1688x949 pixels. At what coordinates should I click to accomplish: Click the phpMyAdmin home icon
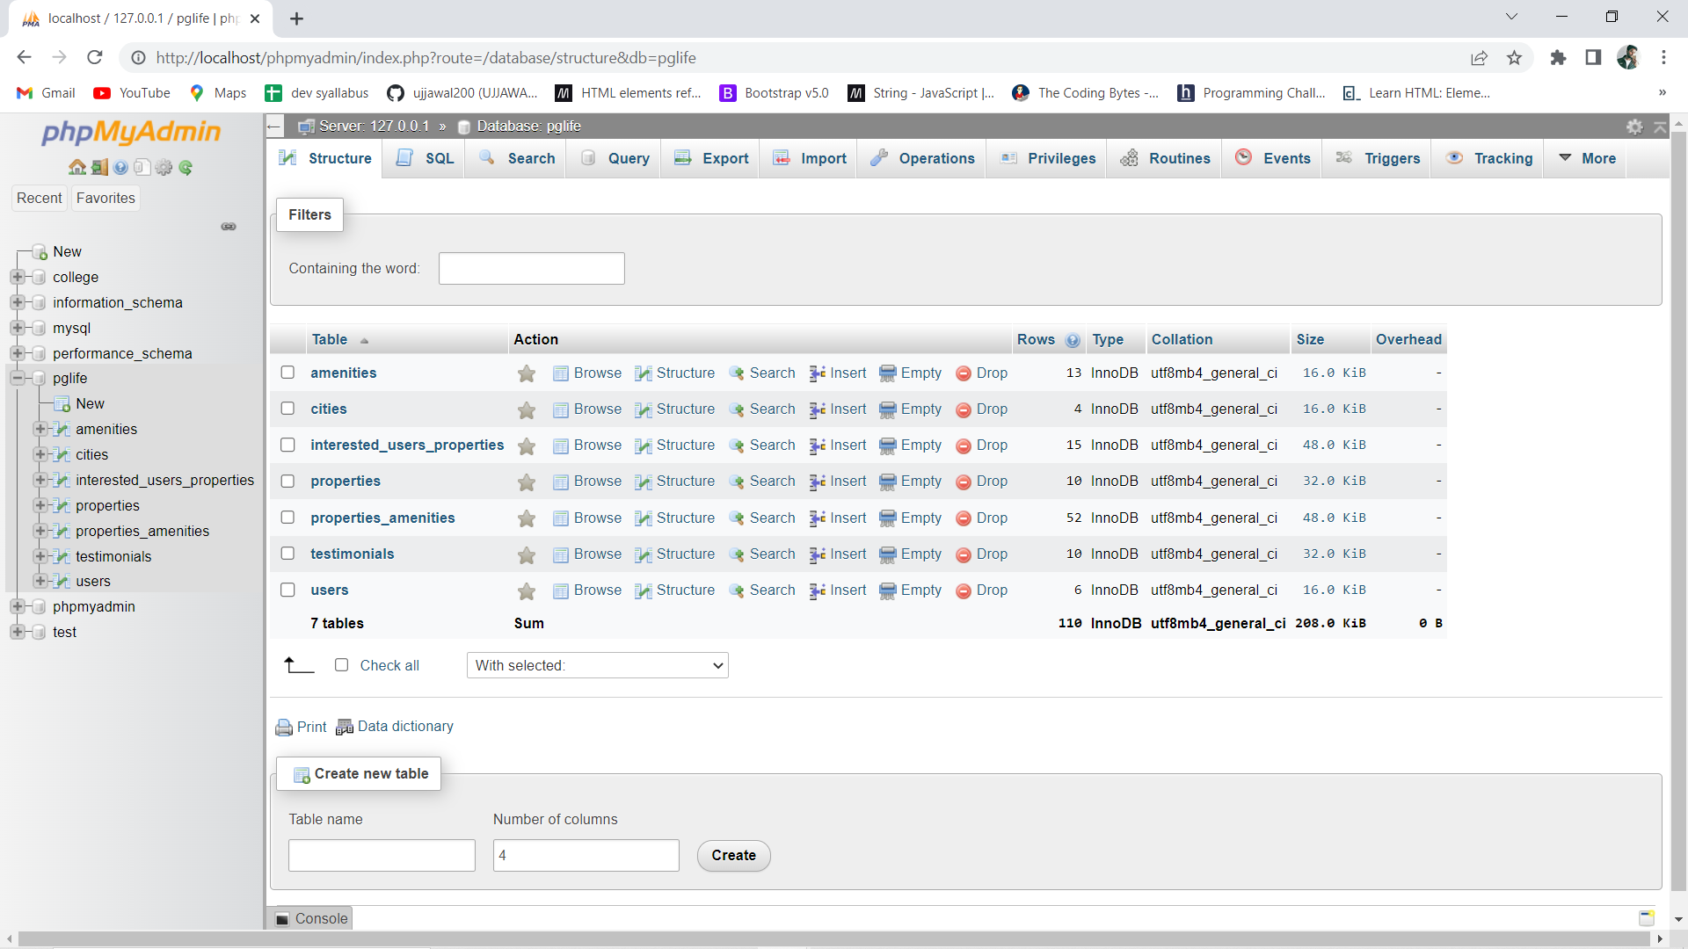click(77, 168)
